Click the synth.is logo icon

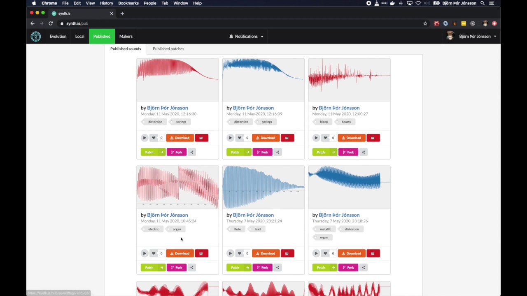36,37
